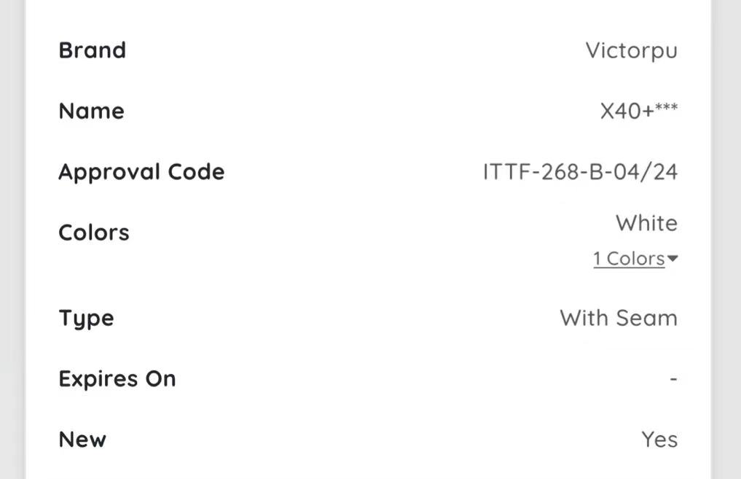
Task: Click the Colors field label
Action: pos(93,233)
